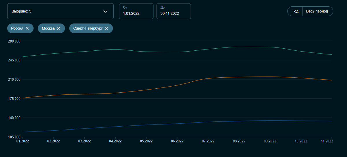Viewport: 347px width, 157px height.
Task: Click the 01.2022 axis label
Action: tap(23, 141)
